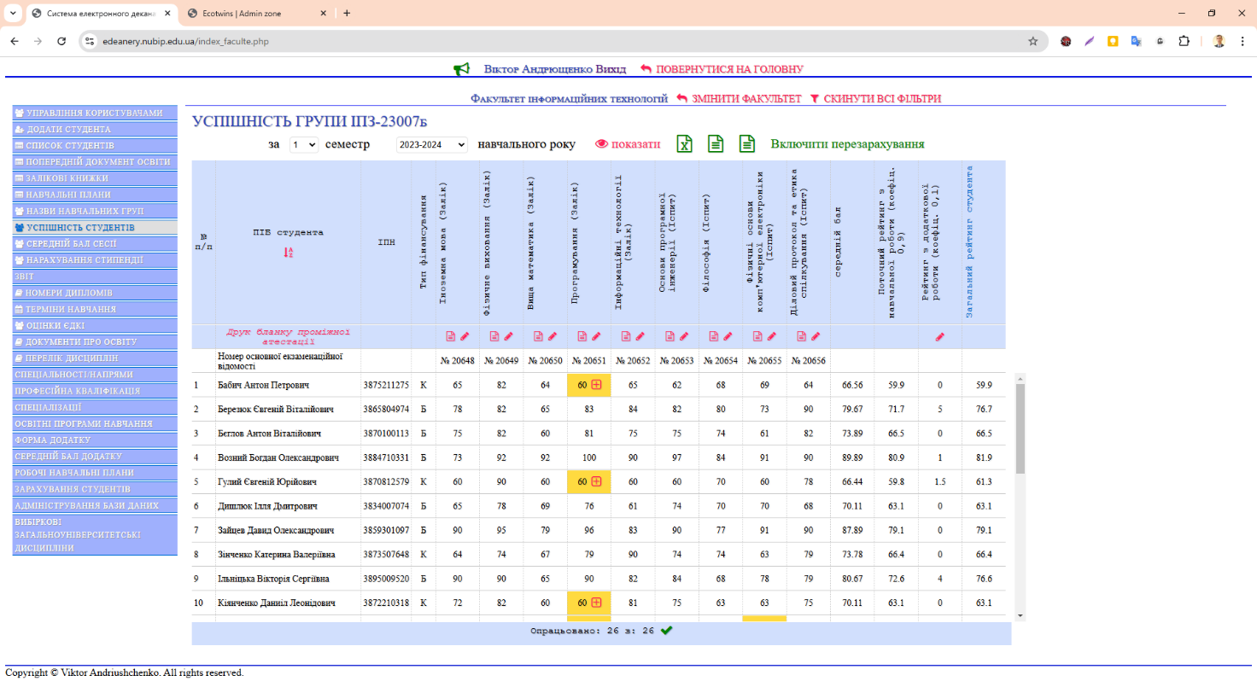
Task: Open УПРАВЛІННЯ КОРИСТУВАЧАМИ in the sidebar
Action: tap(95, 113)
